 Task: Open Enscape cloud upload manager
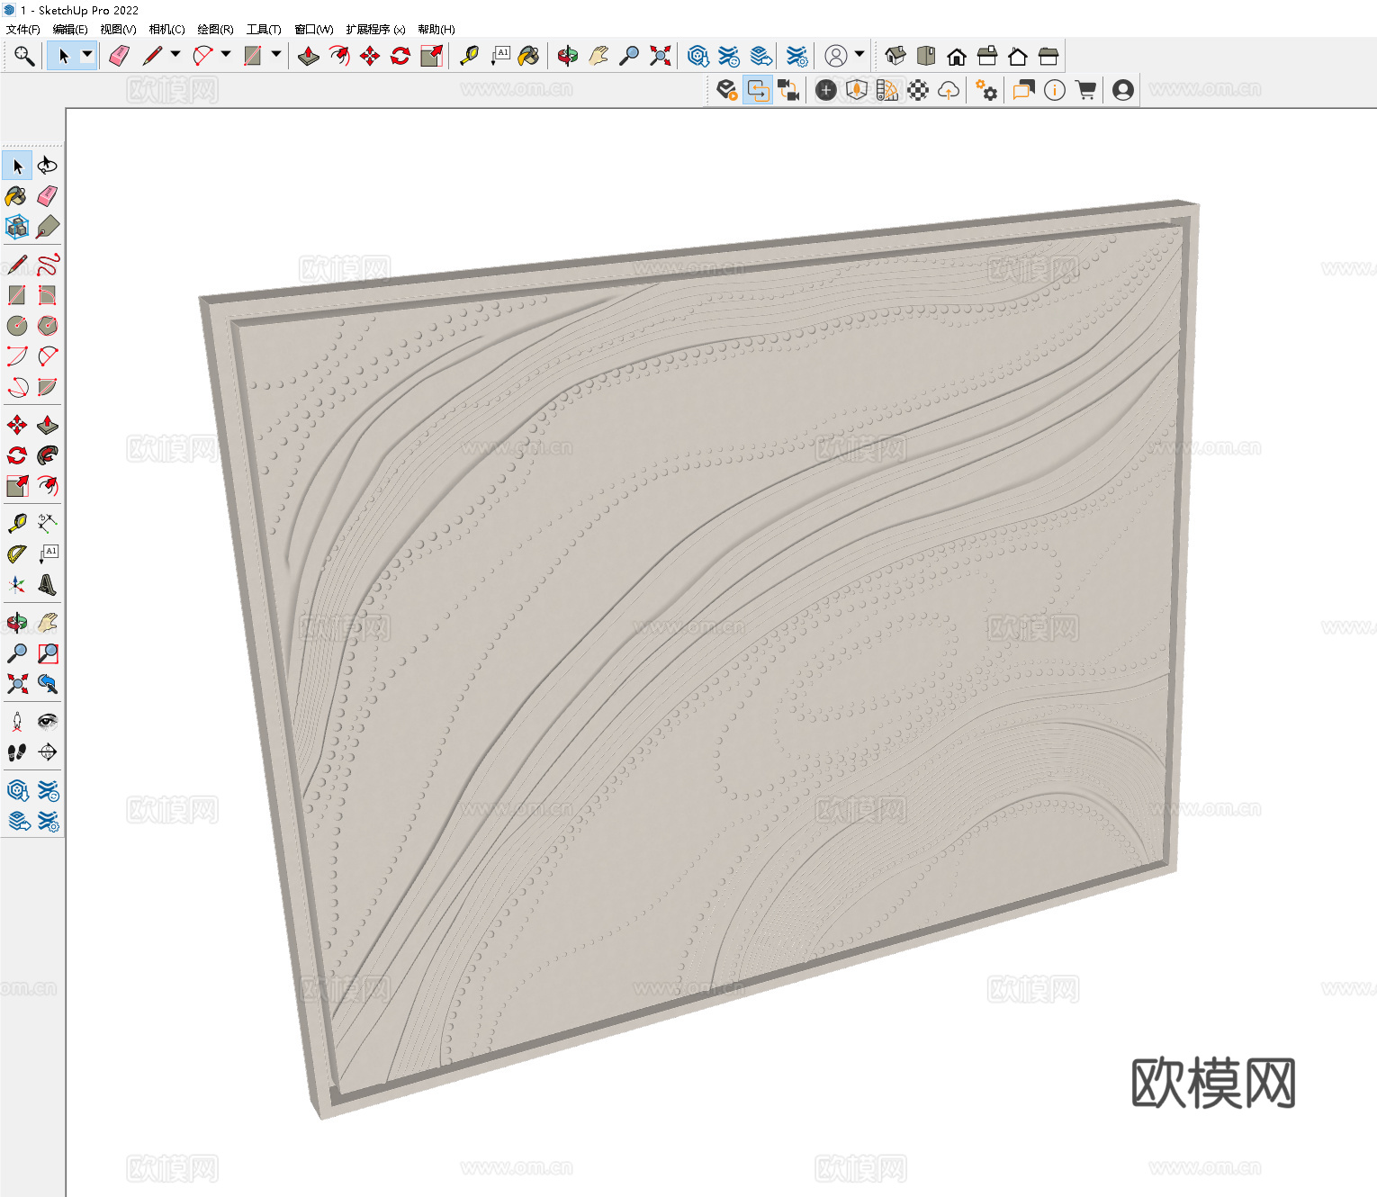coord(949,90)
